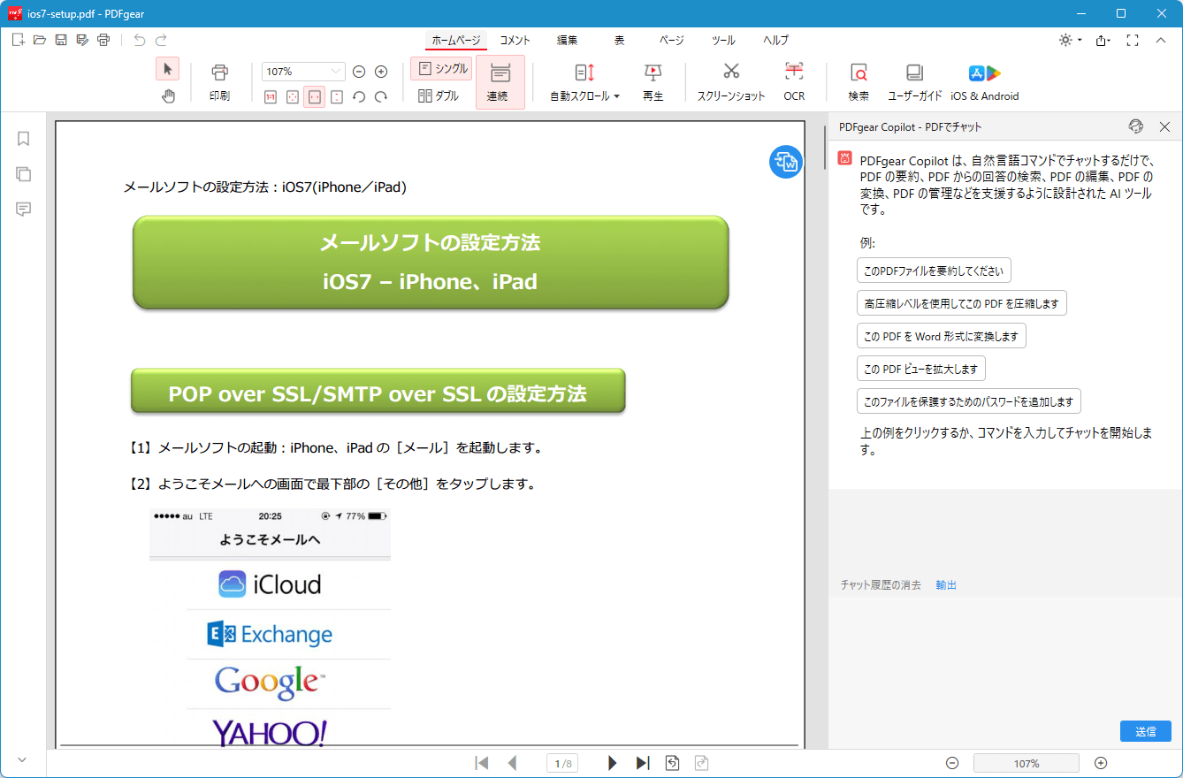The height and width of the screenshot is (778, 1183).
Task: Click the 輸出 export link
Action: coord(946,585)
